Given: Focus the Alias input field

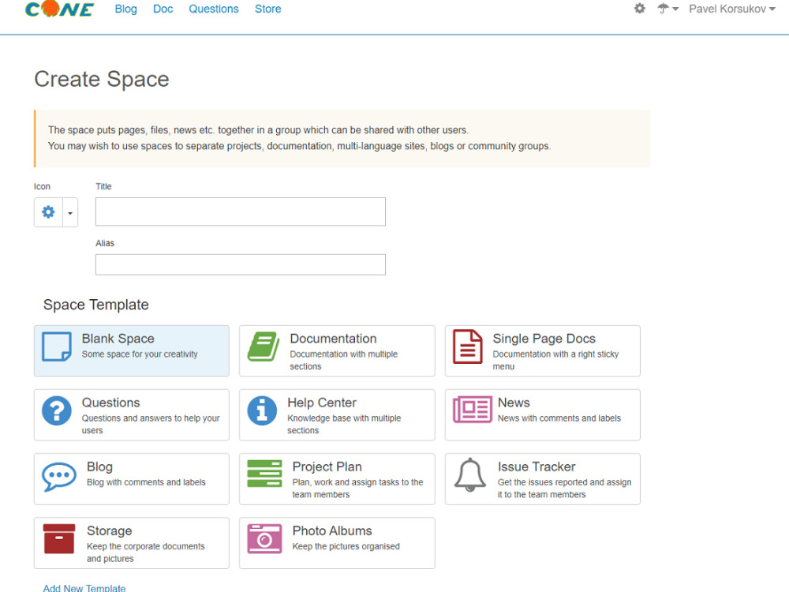Looking at the screenshot, I should click(x=241, y=264).
